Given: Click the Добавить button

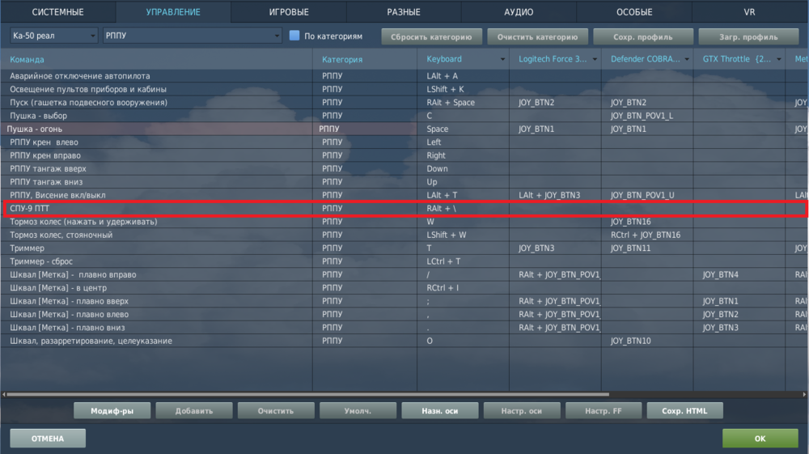Looking at the screenshot, I should coord(194,410).
